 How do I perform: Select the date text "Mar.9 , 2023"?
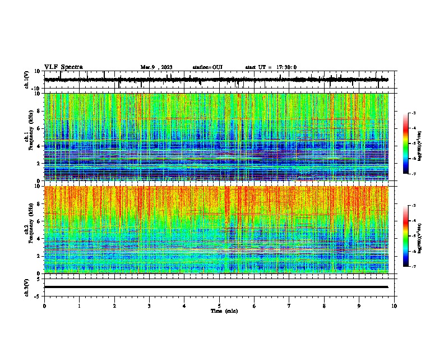(x=156, y=67)
